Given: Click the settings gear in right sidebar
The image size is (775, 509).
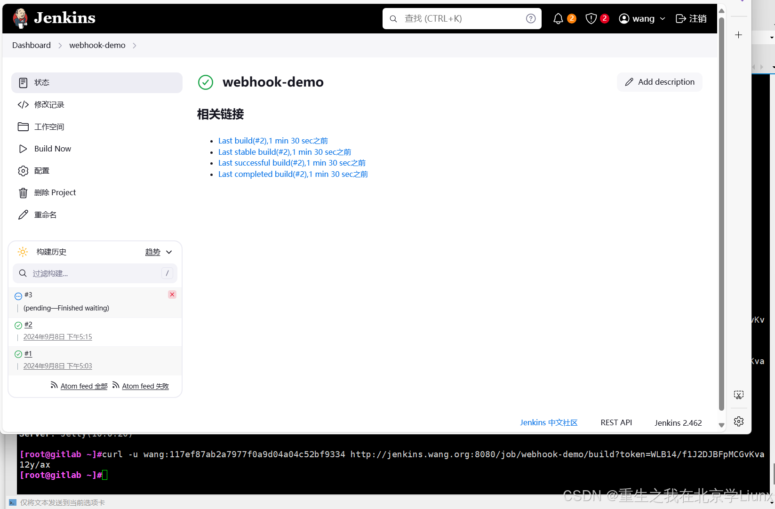Looking at the screenshot, I should pos(739,422).
